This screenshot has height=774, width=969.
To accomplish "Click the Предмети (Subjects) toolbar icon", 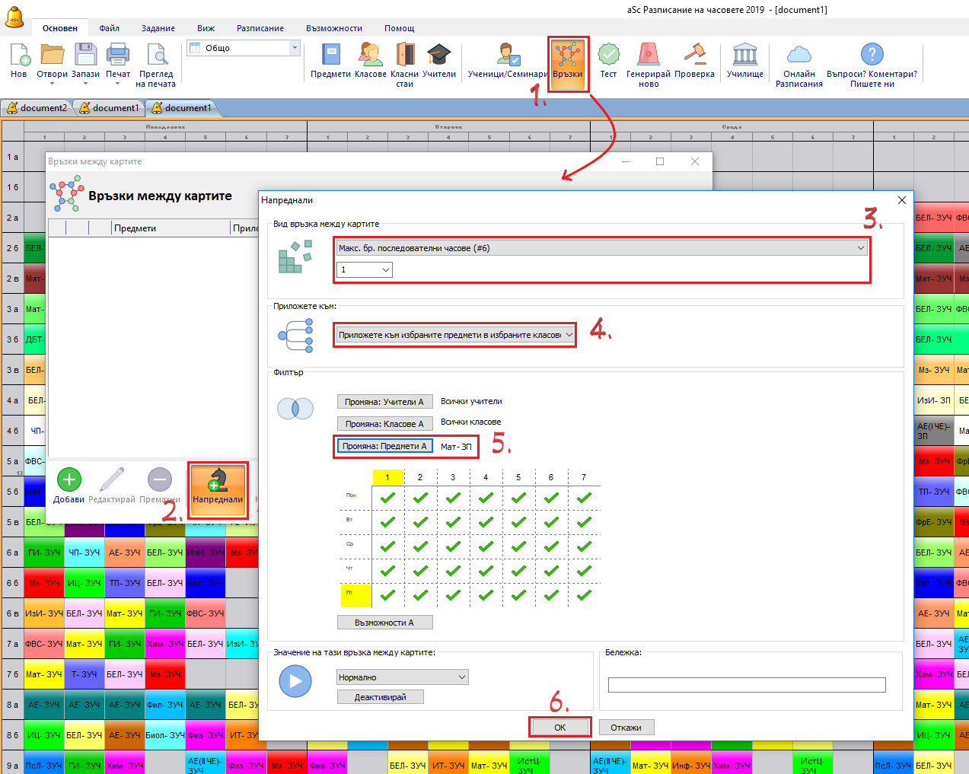I will pyautogui.click(x=330, y=56).
